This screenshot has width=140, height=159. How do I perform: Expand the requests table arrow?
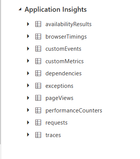coord(28,122)
